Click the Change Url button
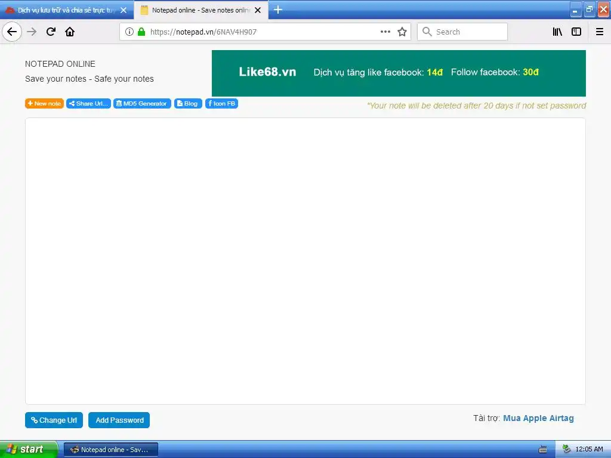The image size is (611, 458). [x=54, y=420]
